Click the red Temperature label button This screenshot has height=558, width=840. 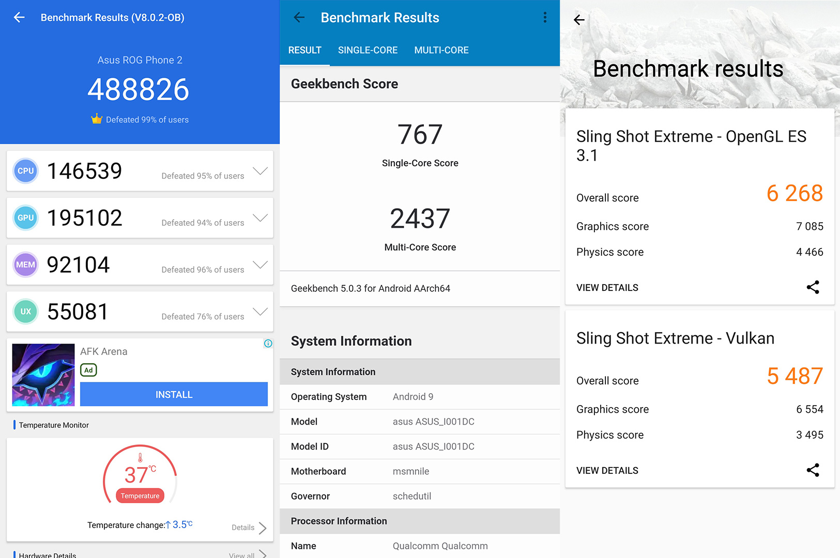click(x=140, y=496)
